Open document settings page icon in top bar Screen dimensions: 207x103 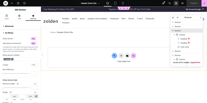click(x=18, y=3)
